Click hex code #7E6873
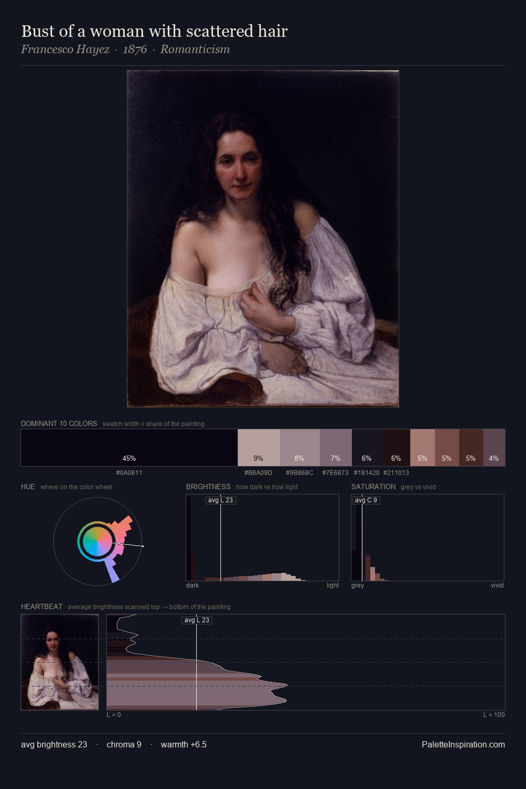526x789 pixels. [x=336, y=472]
